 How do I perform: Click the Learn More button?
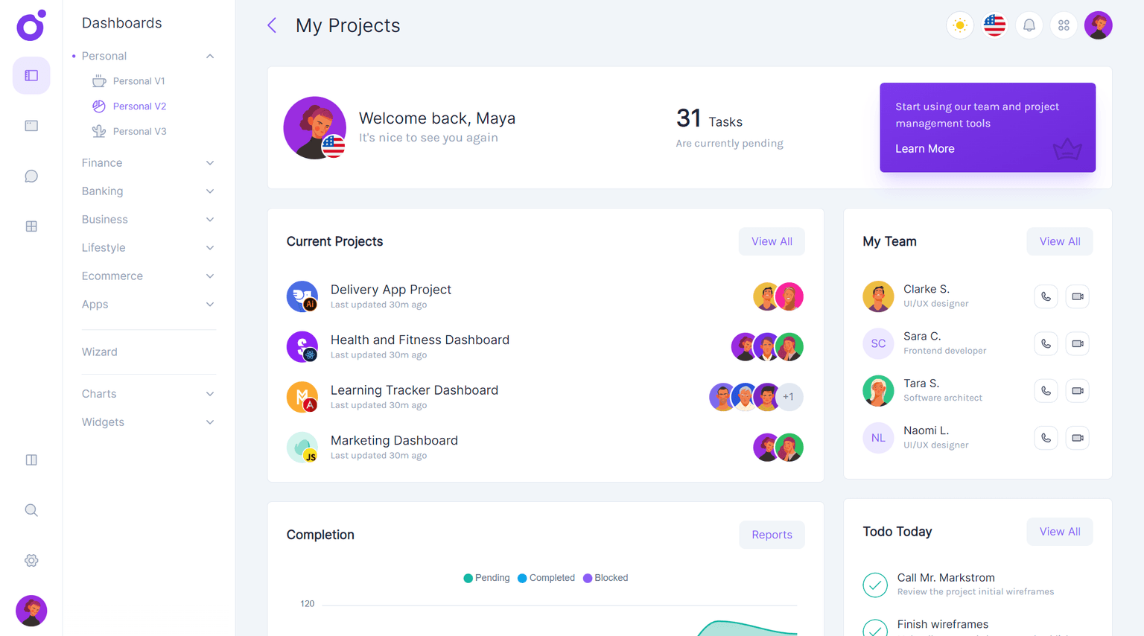(924, 148)
